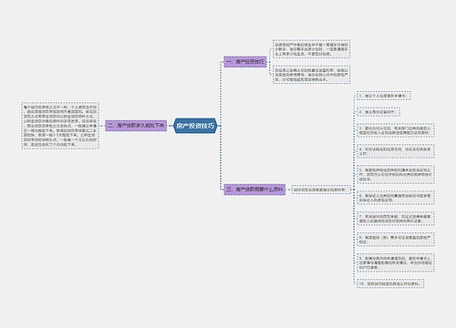Viewport: 456px width, 328px height.
Task: Select list item 1 about loan application
Action: (384, 96)
